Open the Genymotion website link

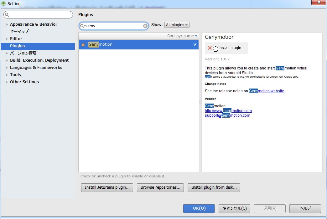pyautogui.click(x=267, y=91)
